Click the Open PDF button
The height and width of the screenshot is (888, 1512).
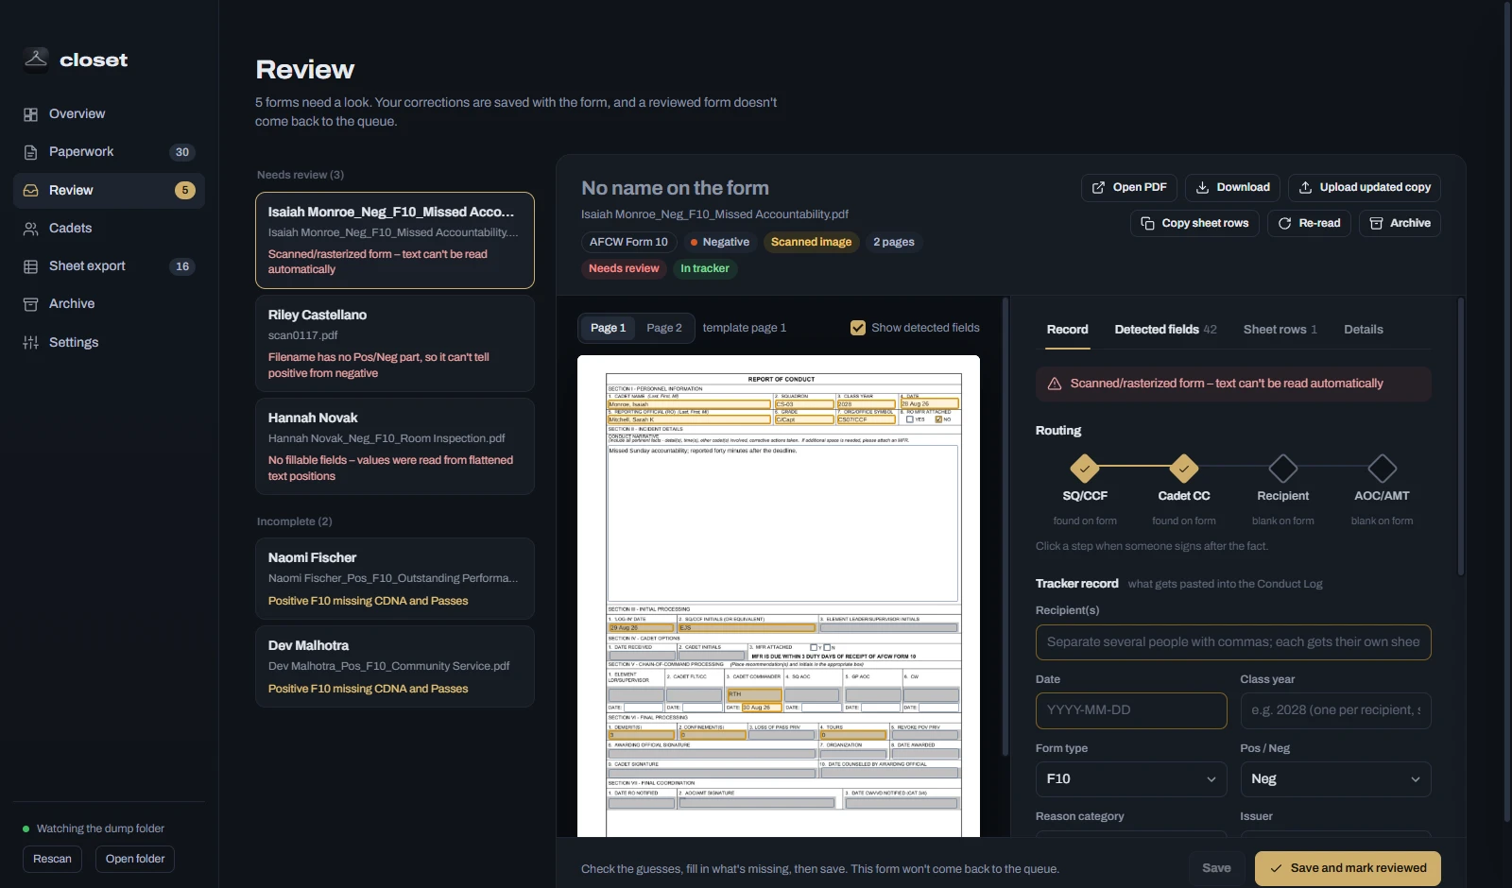1129,187
